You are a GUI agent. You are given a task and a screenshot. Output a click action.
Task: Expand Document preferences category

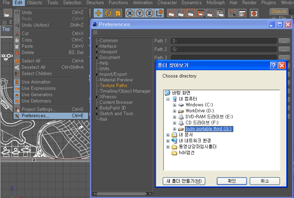(x=97, y=58)
